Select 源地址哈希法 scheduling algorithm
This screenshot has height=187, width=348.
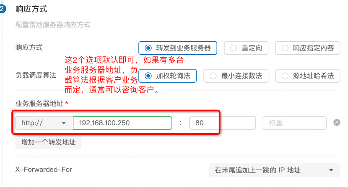pos(307,76)
